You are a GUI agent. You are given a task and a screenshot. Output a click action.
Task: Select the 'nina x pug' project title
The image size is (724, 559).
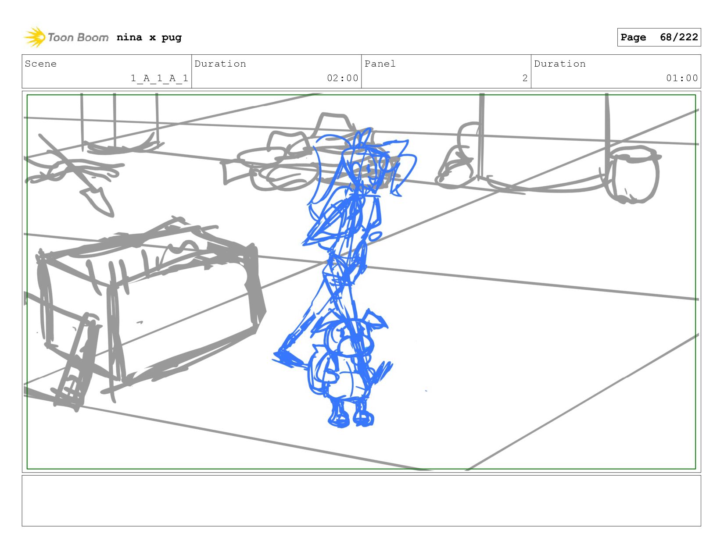(x=149, y=37)
